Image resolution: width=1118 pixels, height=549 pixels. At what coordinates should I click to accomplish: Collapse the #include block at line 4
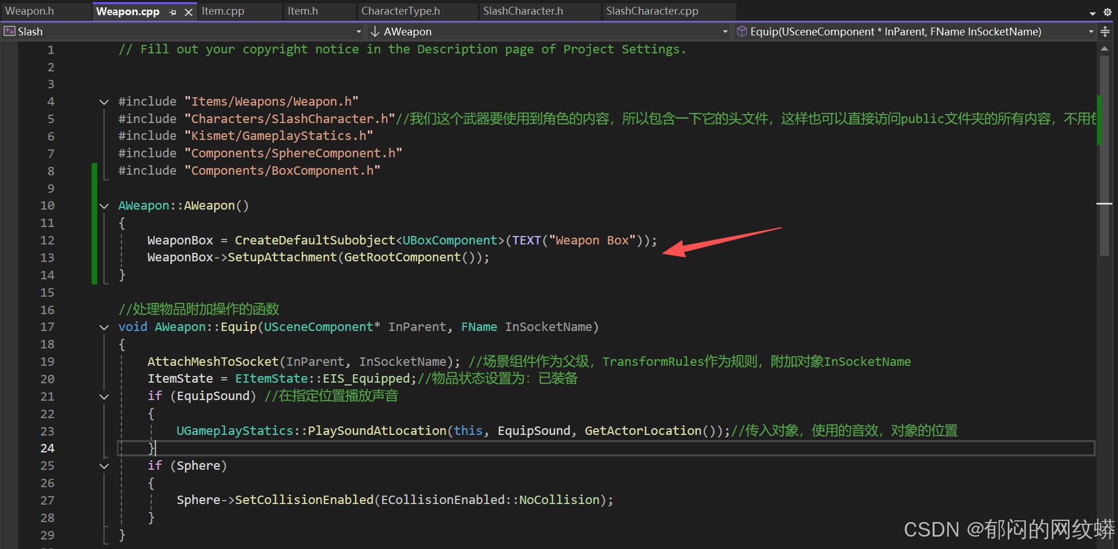click(x=104, y=102)
